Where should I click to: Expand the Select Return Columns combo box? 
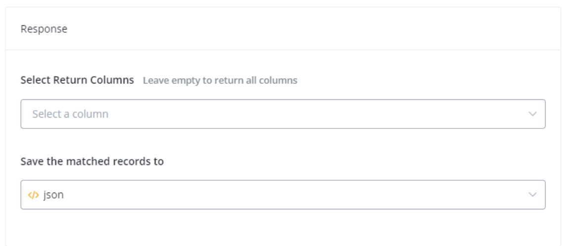click(x=283, y=114)
